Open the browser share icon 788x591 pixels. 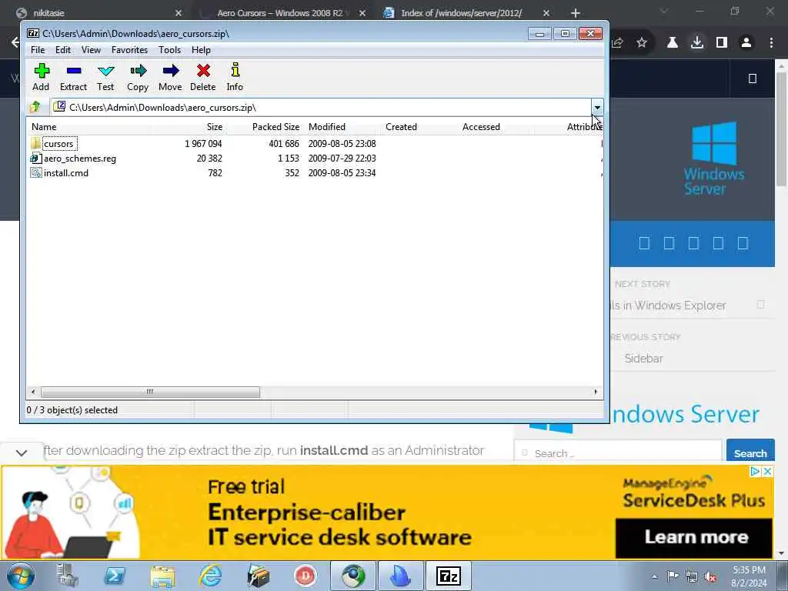[618, 43]
